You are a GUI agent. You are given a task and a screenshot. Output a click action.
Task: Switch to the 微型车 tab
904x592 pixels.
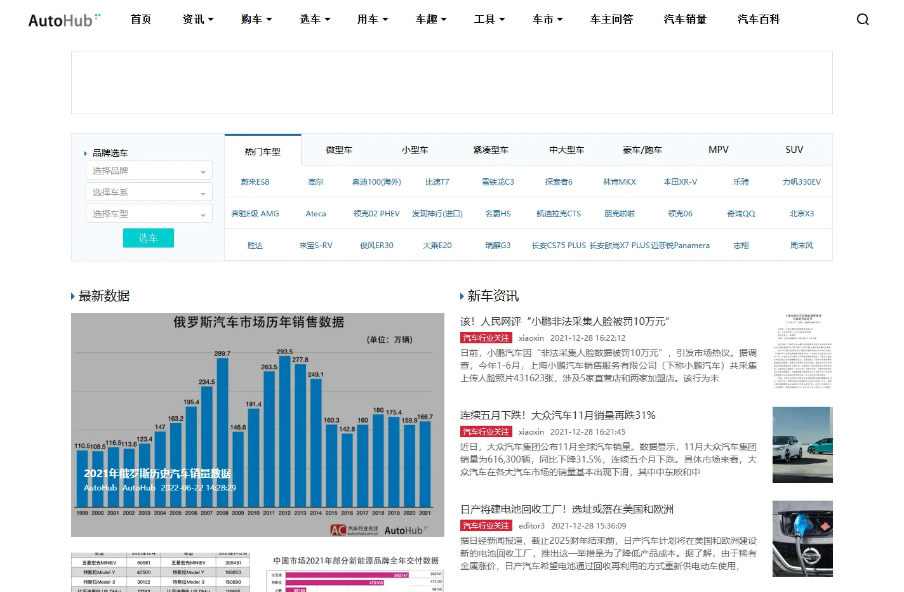pyautogui.click(x=339, y=150)
